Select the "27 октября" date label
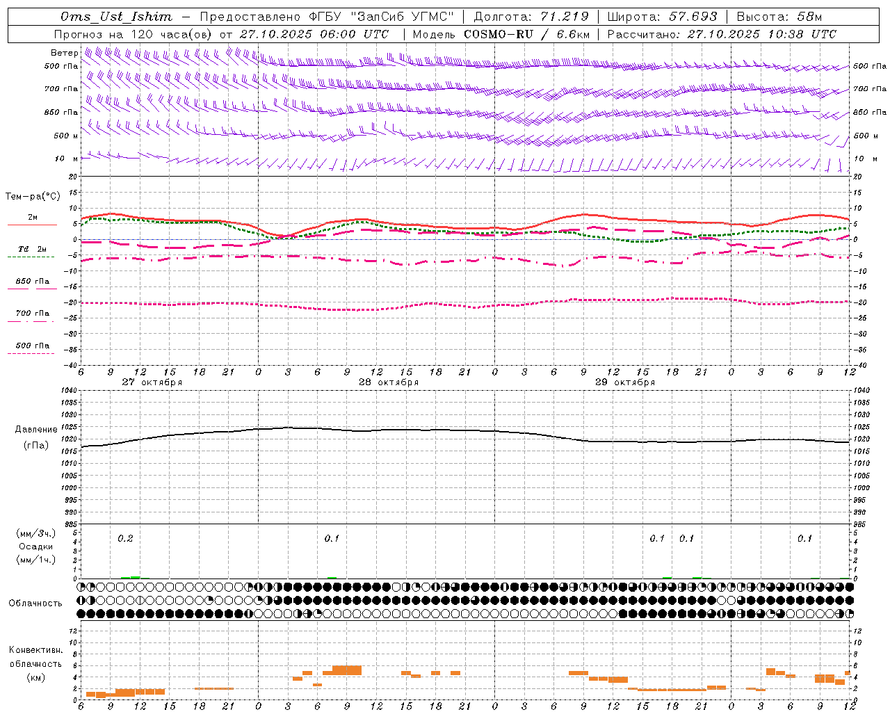Viewport: 890px width, 712px height. coord(152,382)
